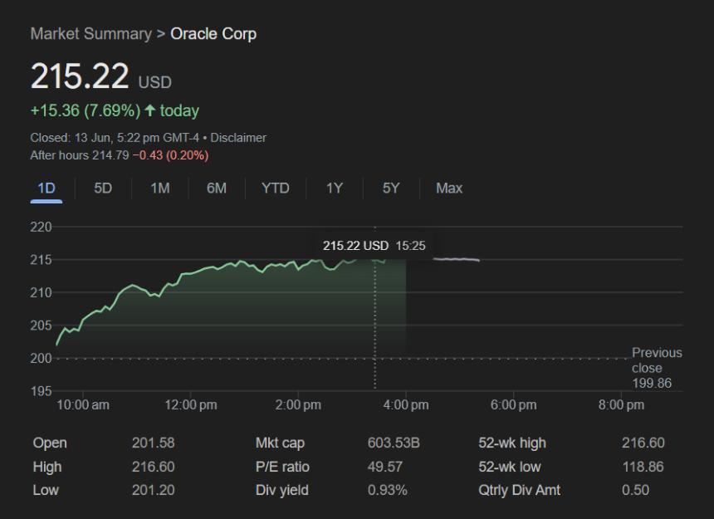Viewport: 714px width, 519px height.
Task: Click the 52-wk high value
Action: (x=643, y=443)
